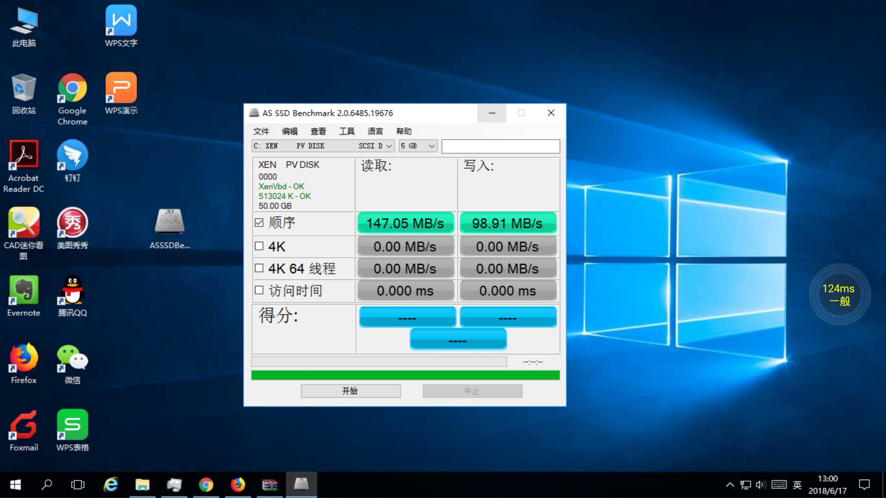The image size is (886, 498).
Task: Click Internet Explorer in the taskbar
Action: (111, 485)
